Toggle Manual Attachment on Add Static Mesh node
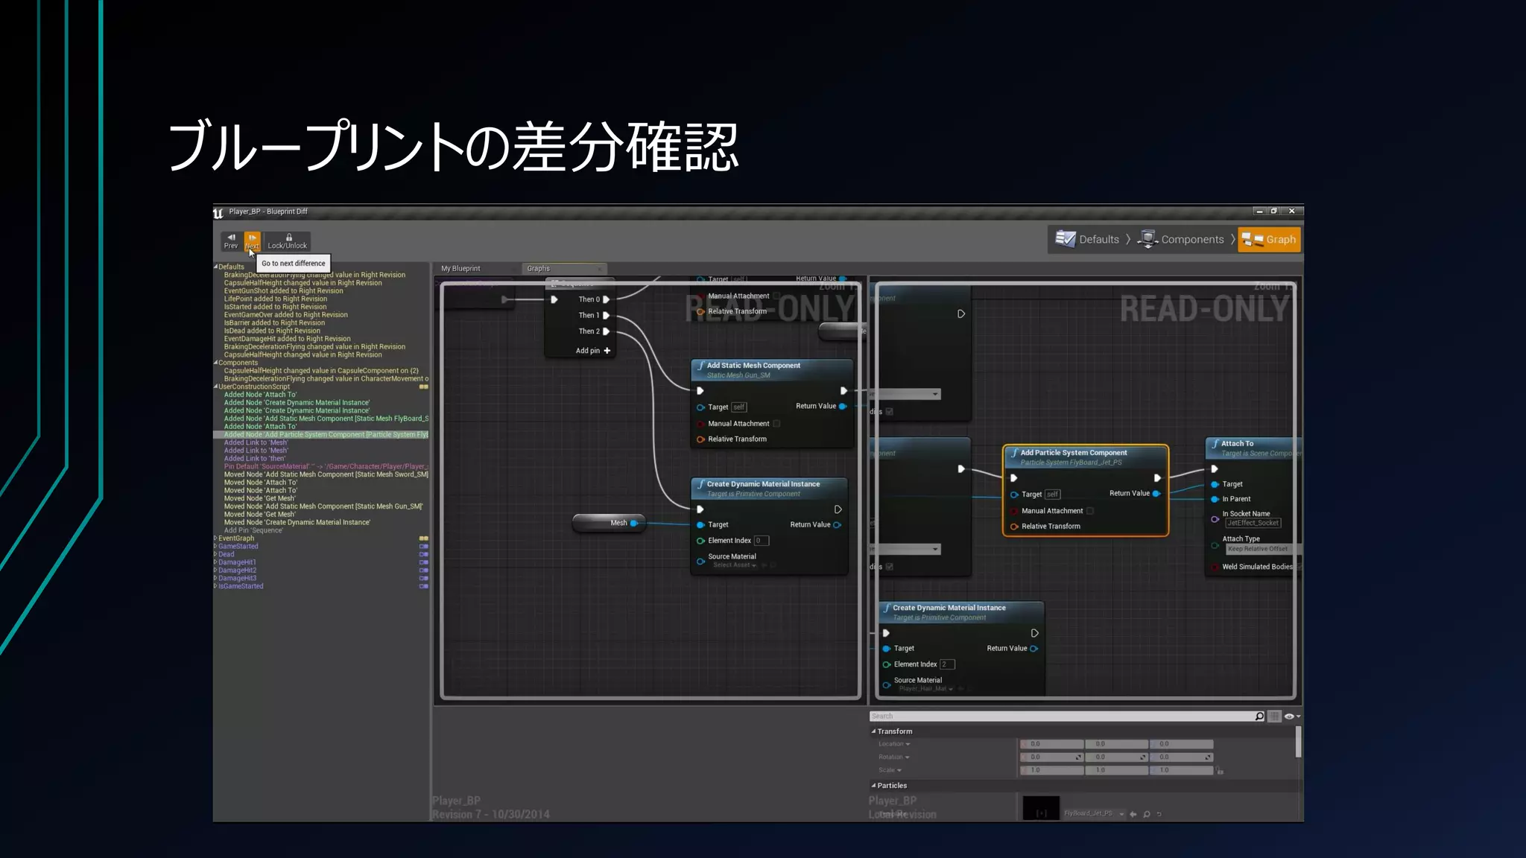This screenshot has width=1526, height=858. [776, 424]
